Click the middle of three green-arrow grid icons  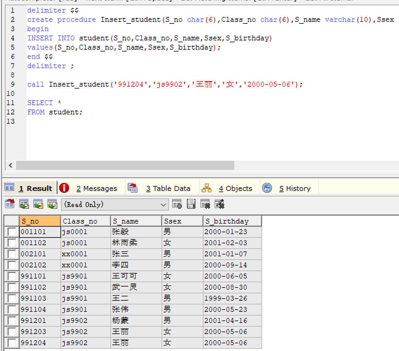38,204
